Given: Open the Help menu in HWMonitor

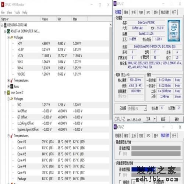Looking at the screenshot, I should [25, 12].
